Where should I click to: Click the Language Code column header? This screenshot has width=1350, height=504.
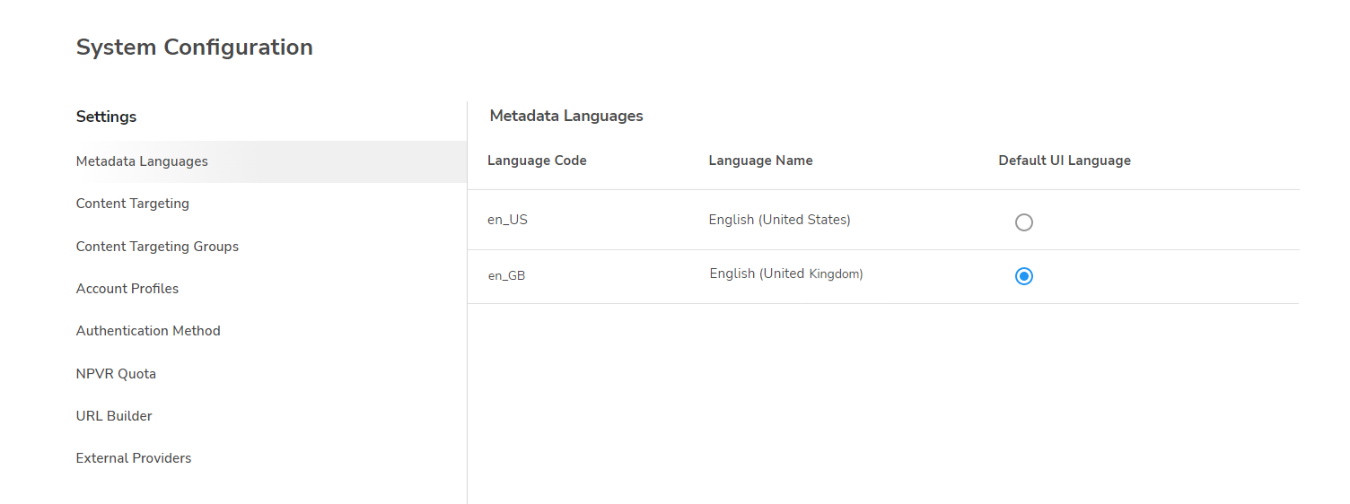(537, 161)
